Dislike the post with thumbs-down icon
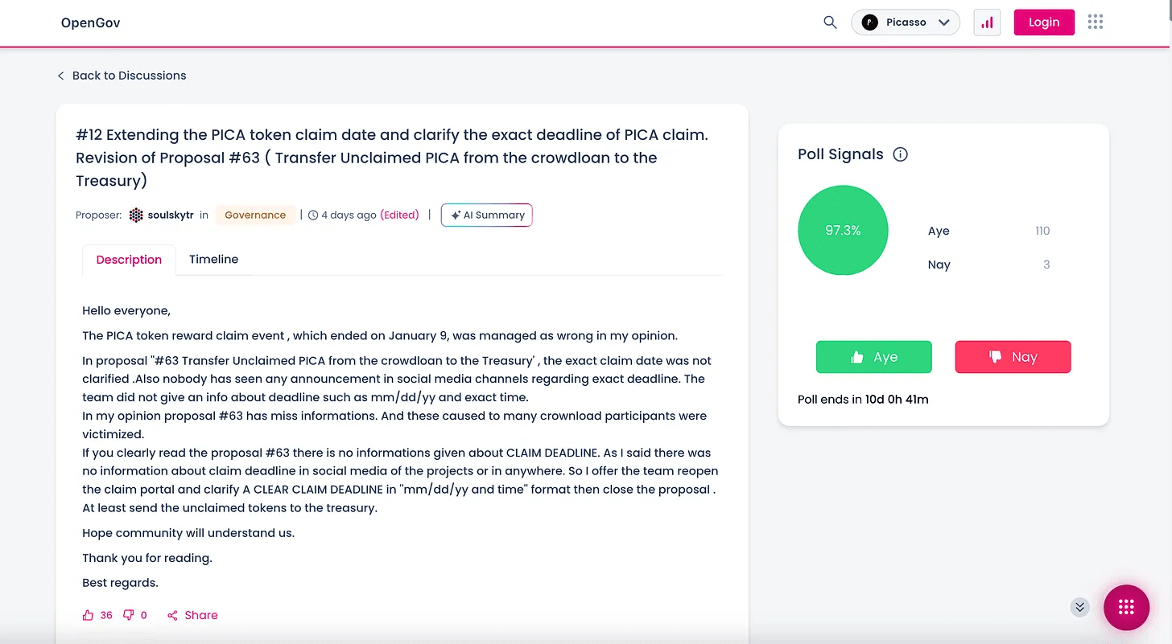1172x644 pixels. pos(129,615)
